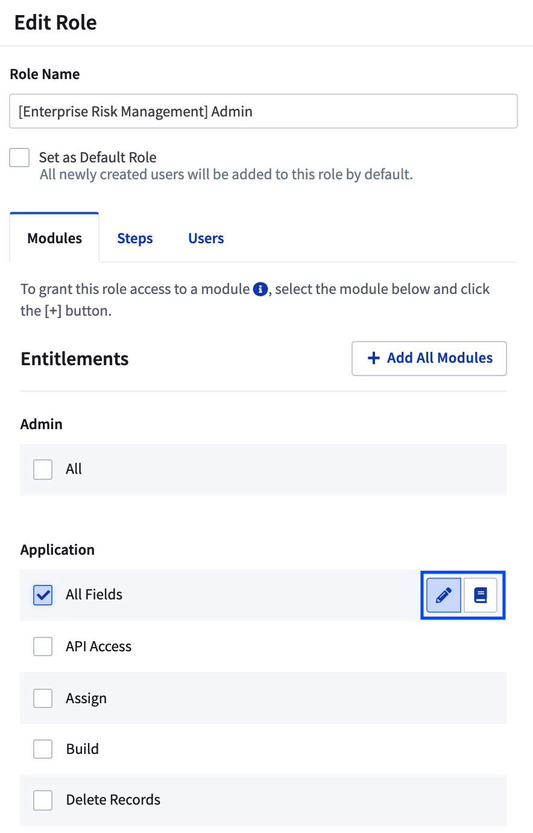Tick the API Access checkbox
The height and width of the screenshot is (833, 533).
43,646
